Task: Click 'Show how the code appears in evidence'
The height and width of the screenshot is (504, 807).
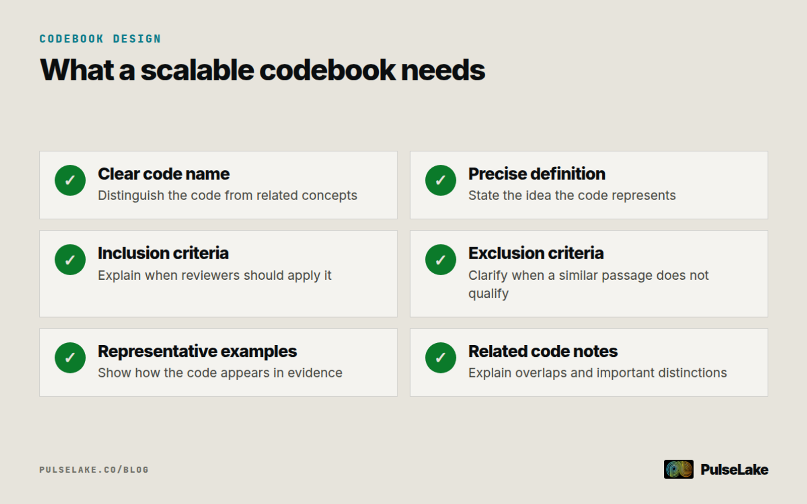Action: coord(220,373)
